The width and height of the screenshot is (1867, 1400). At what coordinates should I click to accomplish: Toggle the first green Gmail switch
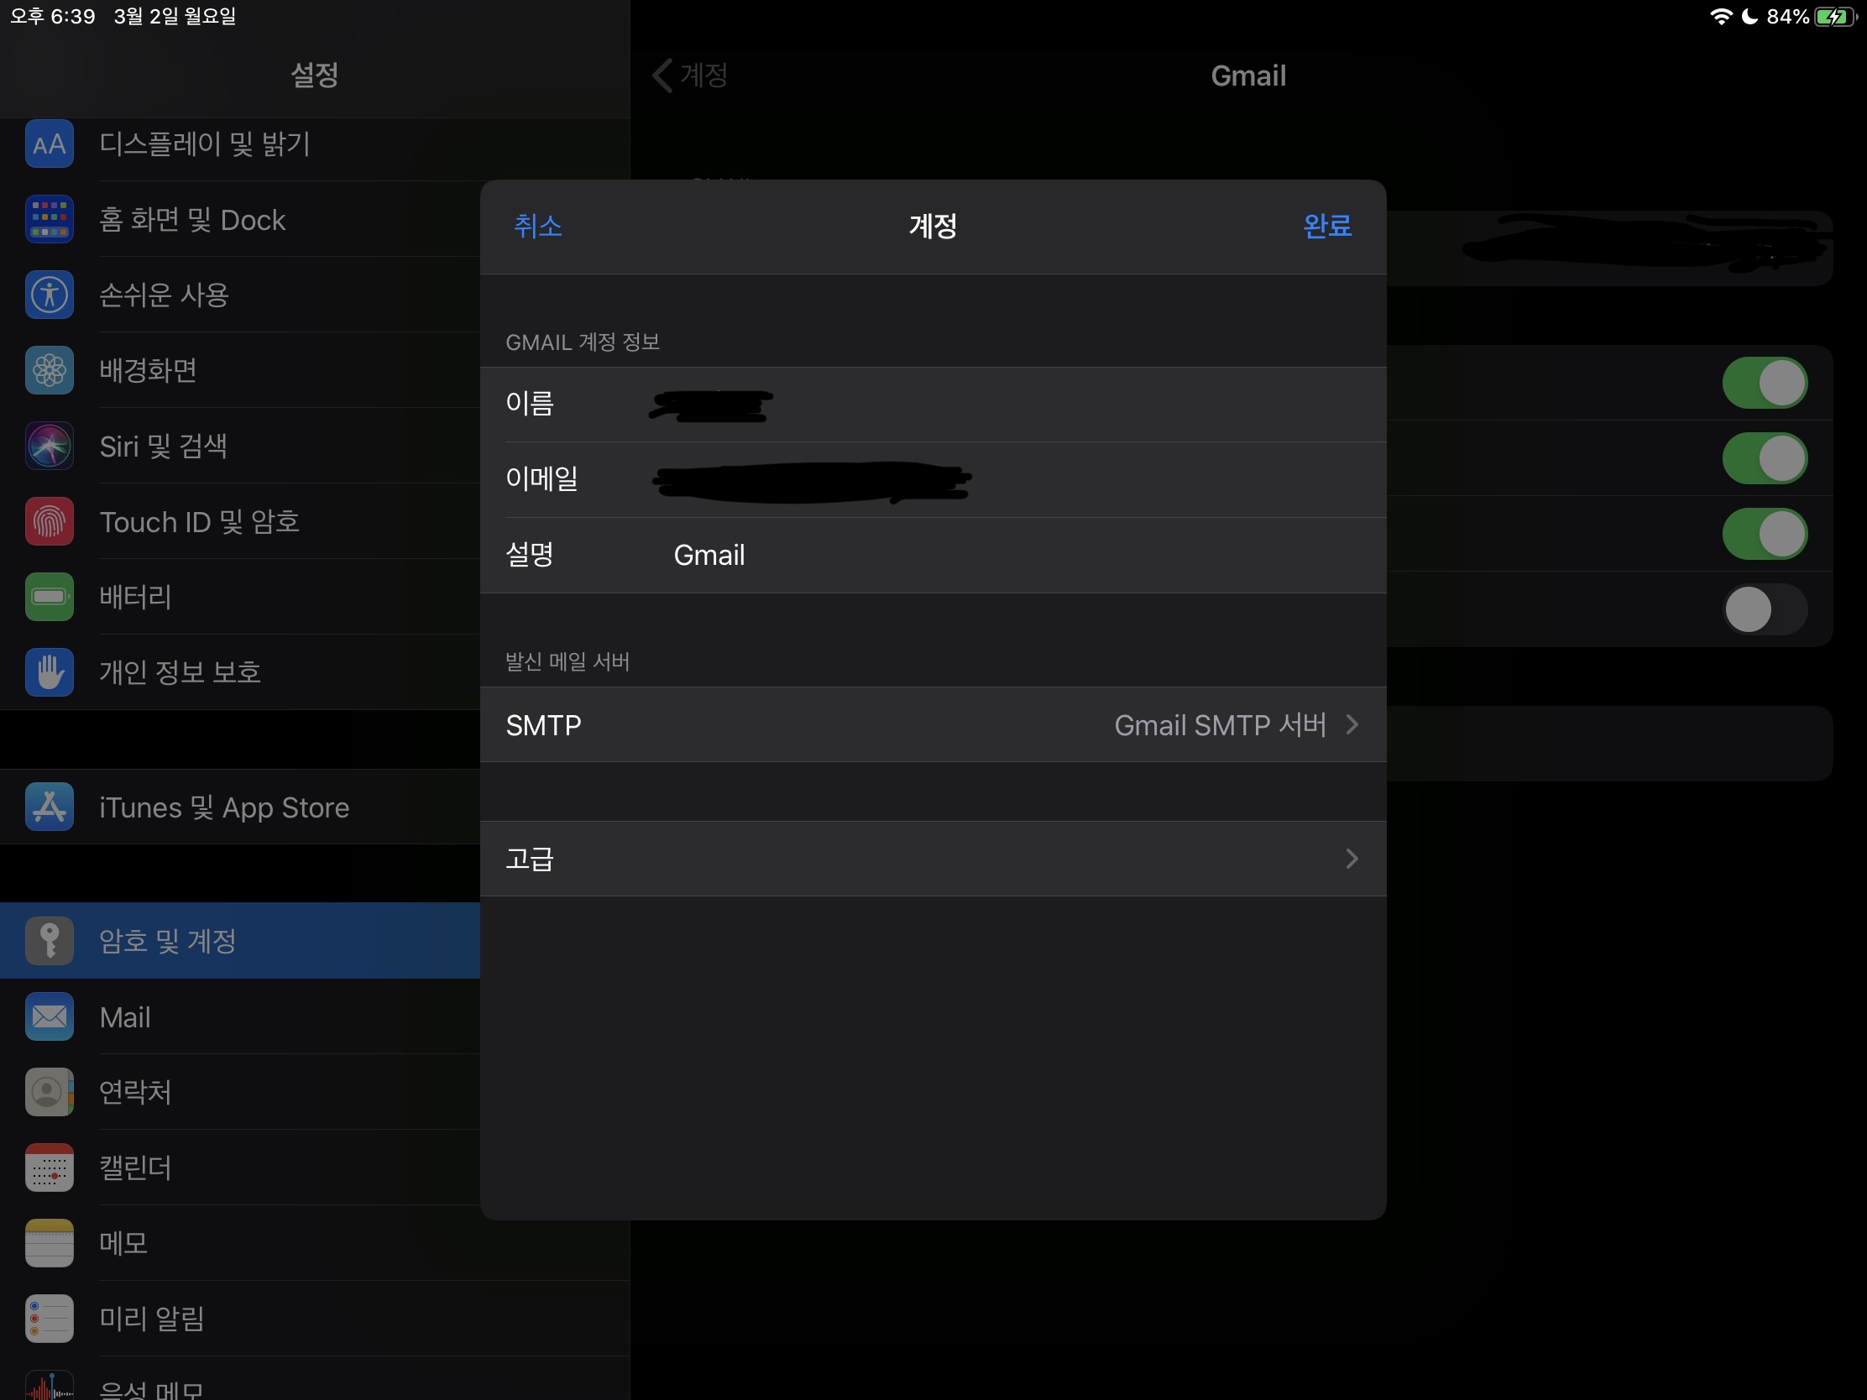click(x=1763, y=383)
